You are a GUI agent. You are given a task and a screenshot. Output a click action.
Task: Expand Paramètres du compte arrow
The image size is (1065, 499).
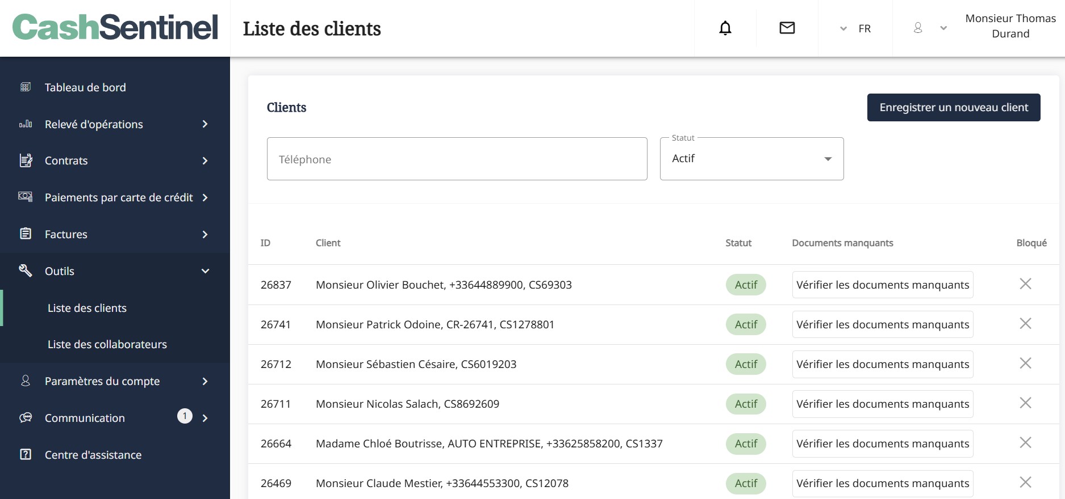click(x=205, y=381)
